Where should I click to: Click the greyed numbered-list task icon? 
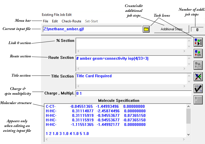(198, 100)
